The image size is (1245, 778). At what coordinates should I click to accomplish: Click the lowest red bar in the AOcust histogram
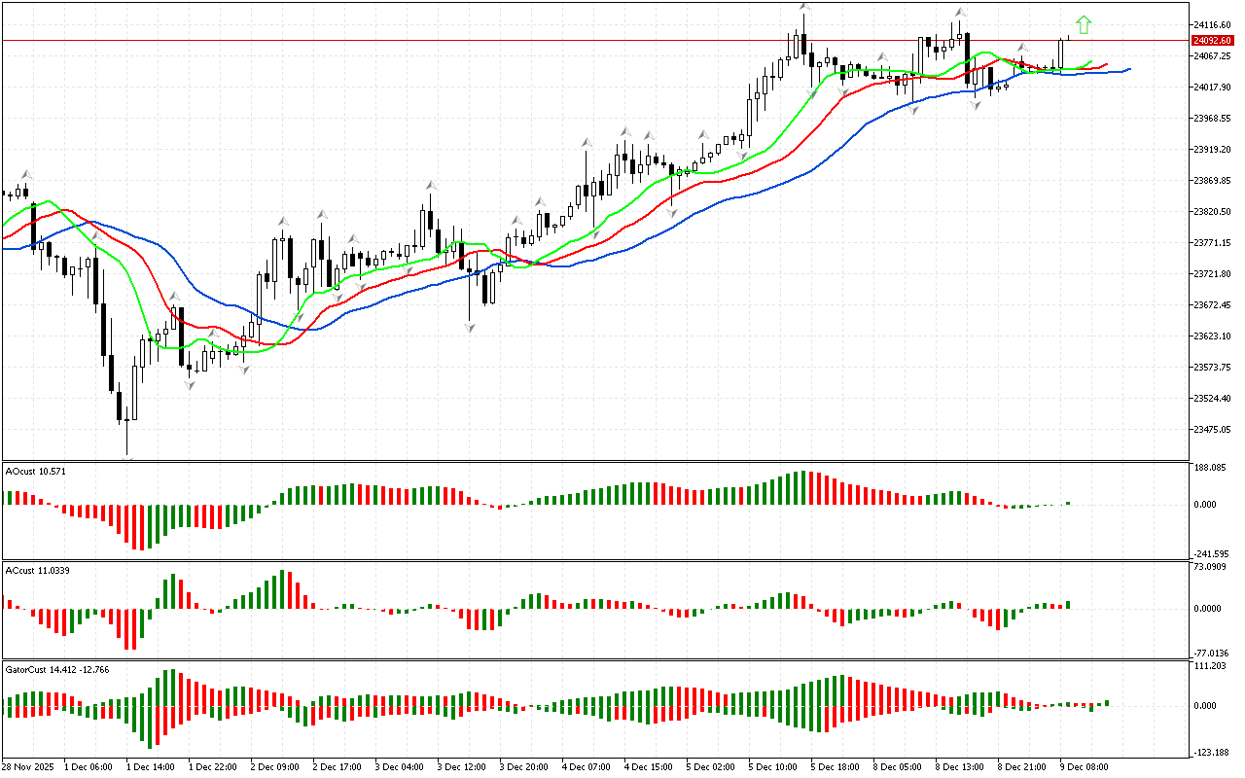pyautogui.click(x=140, y=527)
